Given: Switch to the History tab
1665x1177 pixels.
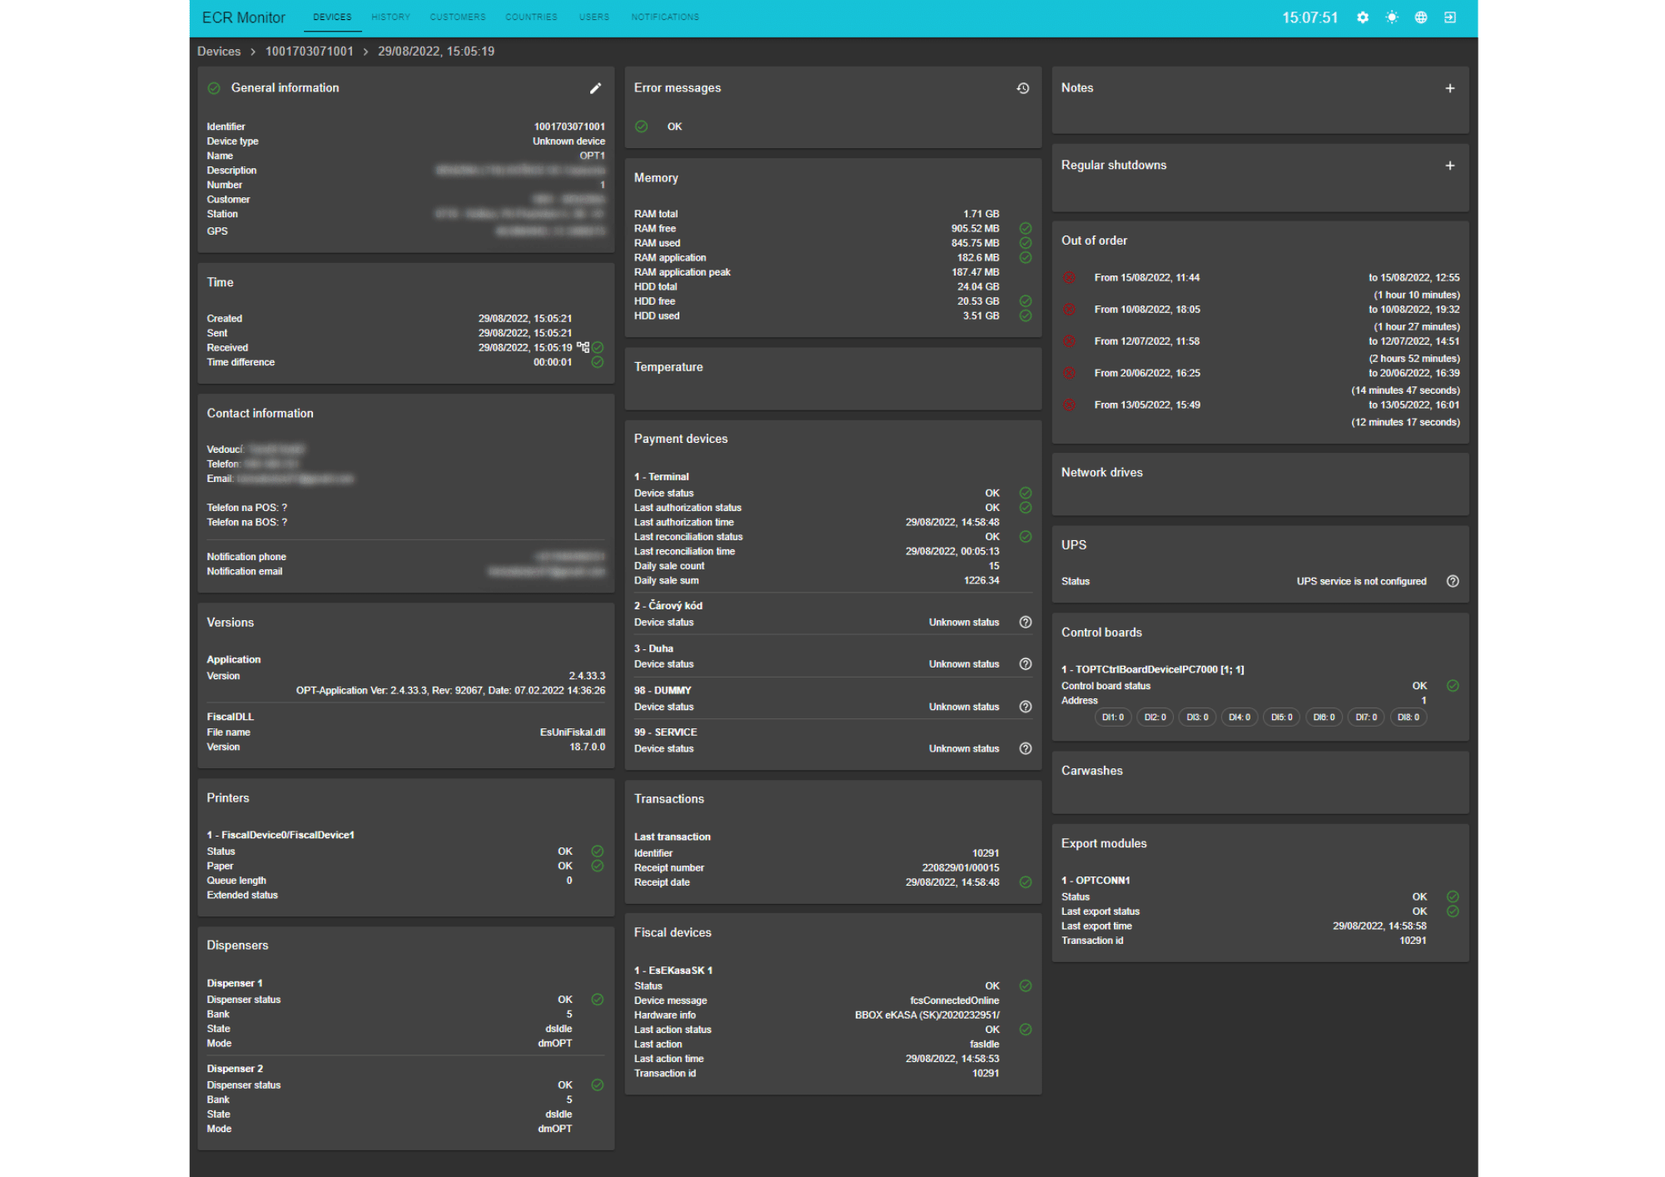Looking at the screenshot, I should 390,17.
